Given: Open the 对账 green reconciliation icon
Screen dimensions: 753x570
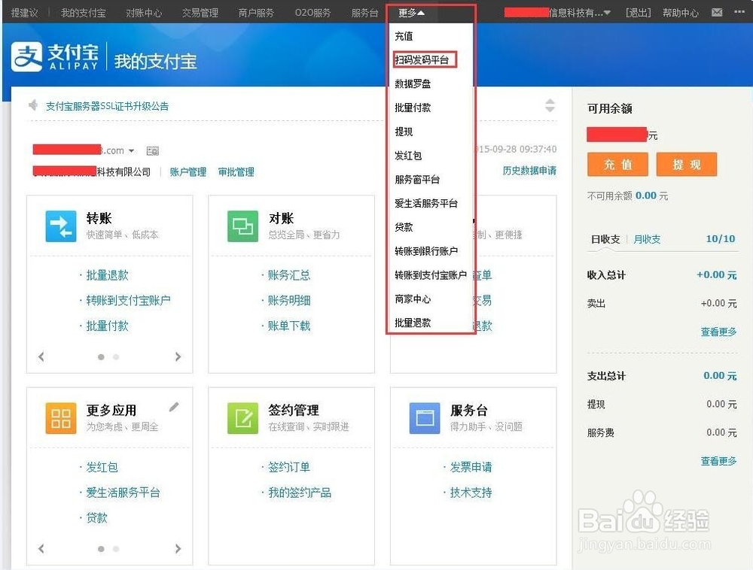Looking at the screenshot, I should [x=242, y=226].
